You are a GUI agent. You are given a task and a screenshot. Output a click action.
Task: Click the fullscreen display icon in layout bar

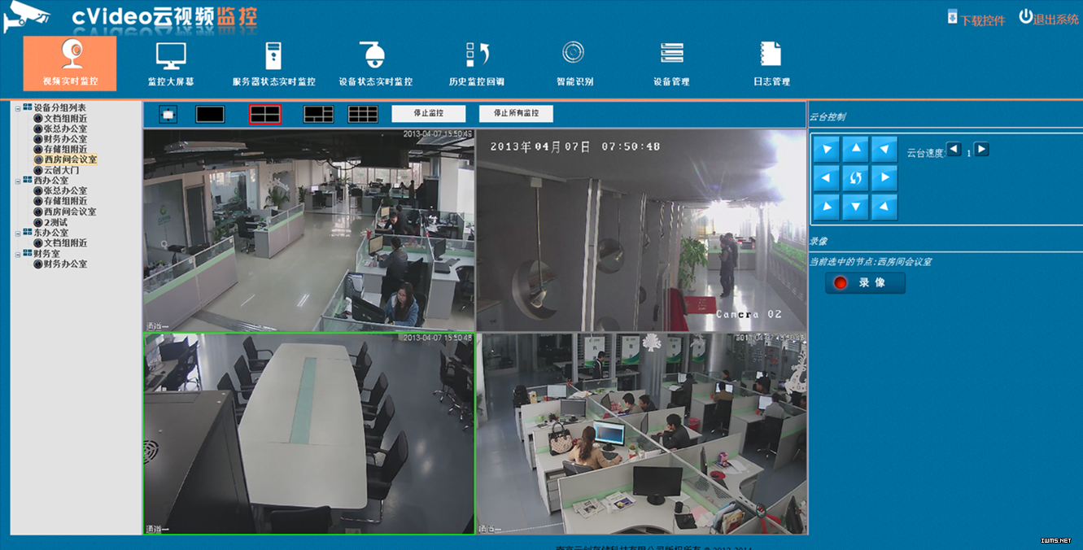tap(168, 115)
